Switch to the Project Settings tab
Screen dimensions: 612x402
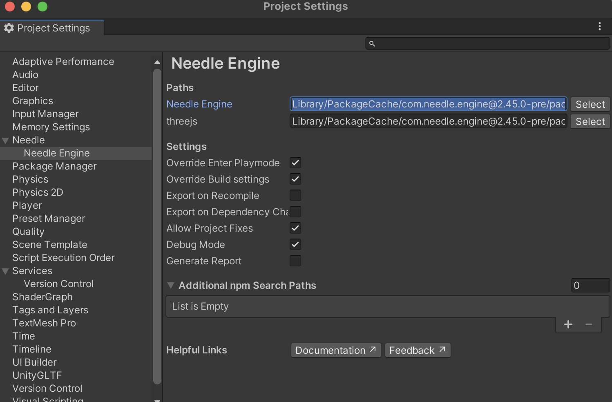click(x=54, y=28)
